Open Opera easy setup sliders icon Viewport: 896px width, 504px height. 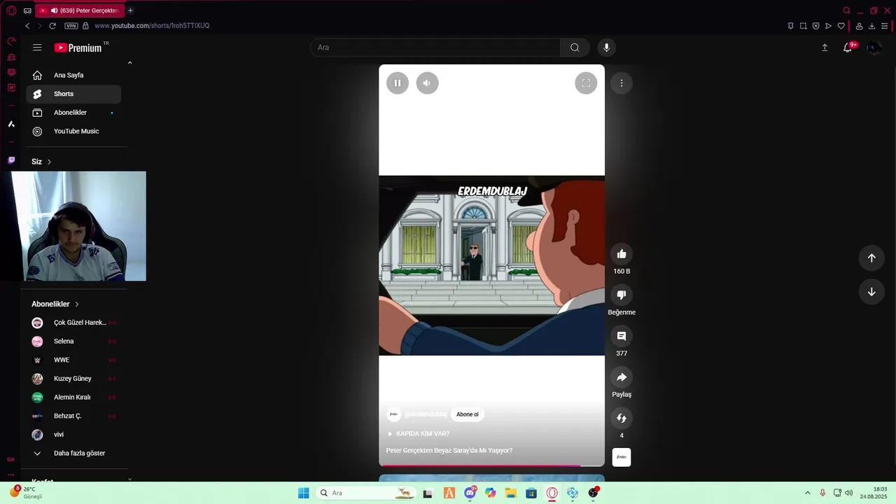(884, 26)
